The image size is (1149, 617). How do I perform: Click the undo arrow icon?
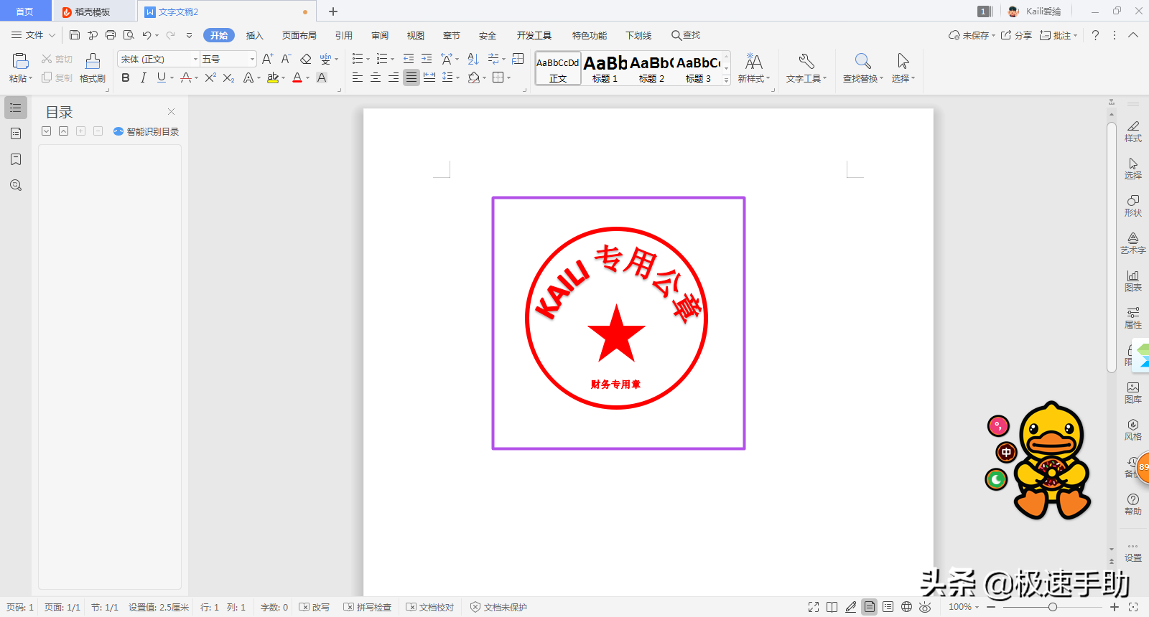click(146, 35)
